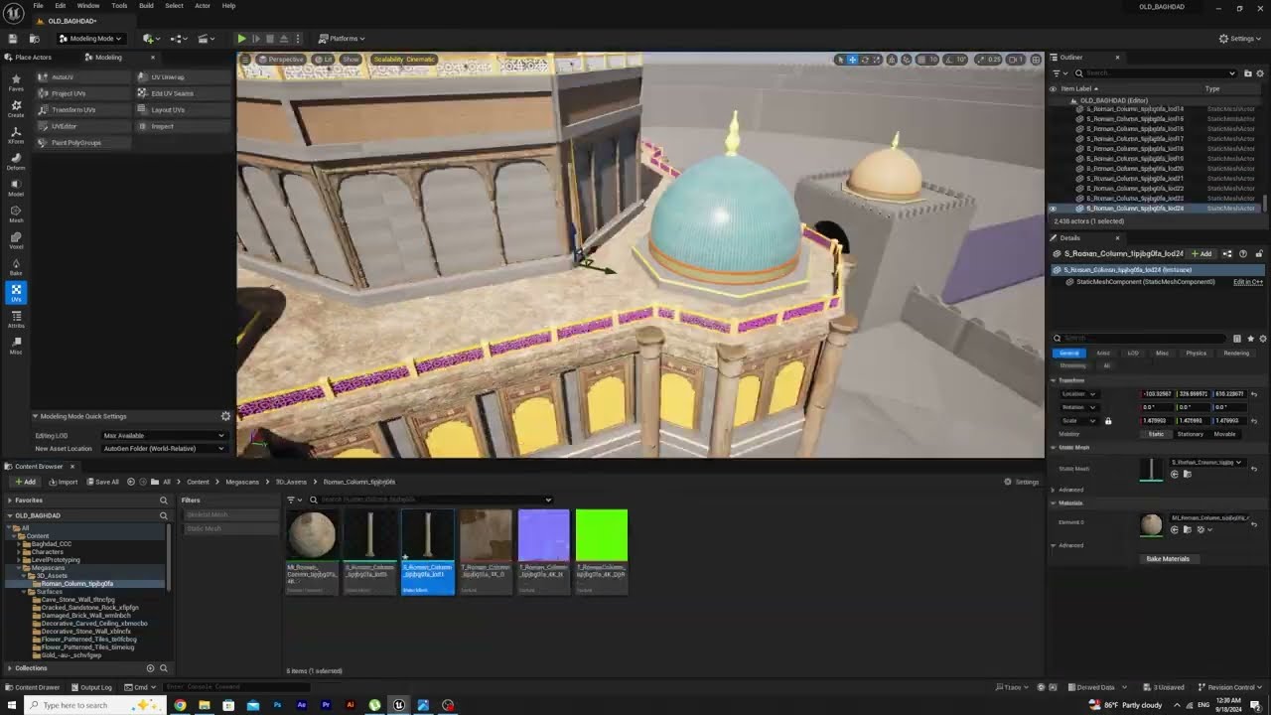The image size is (1271, 715).
Task: Open the Deform modeling category
Action: [x=16, y=160]
